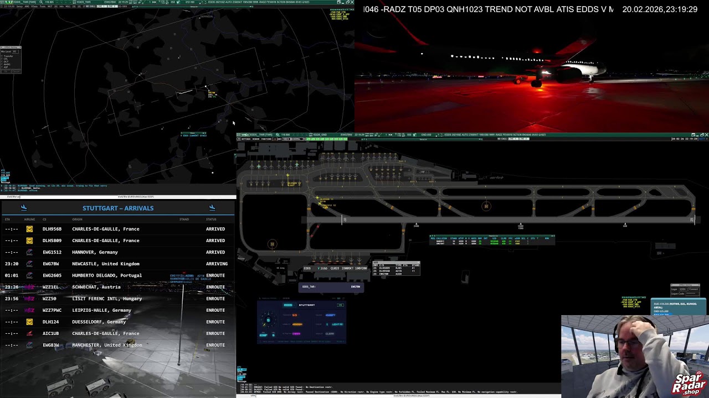This screenshot has height=398, width=709.
Task: Click the 23:56 ETA for WZZ50
Action: (x=11, y=298)
